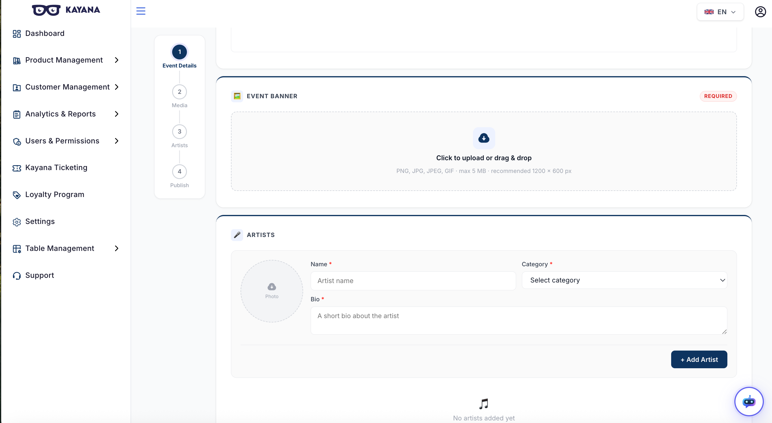Expand the Product Management chevron

click(x=116, y=60)
